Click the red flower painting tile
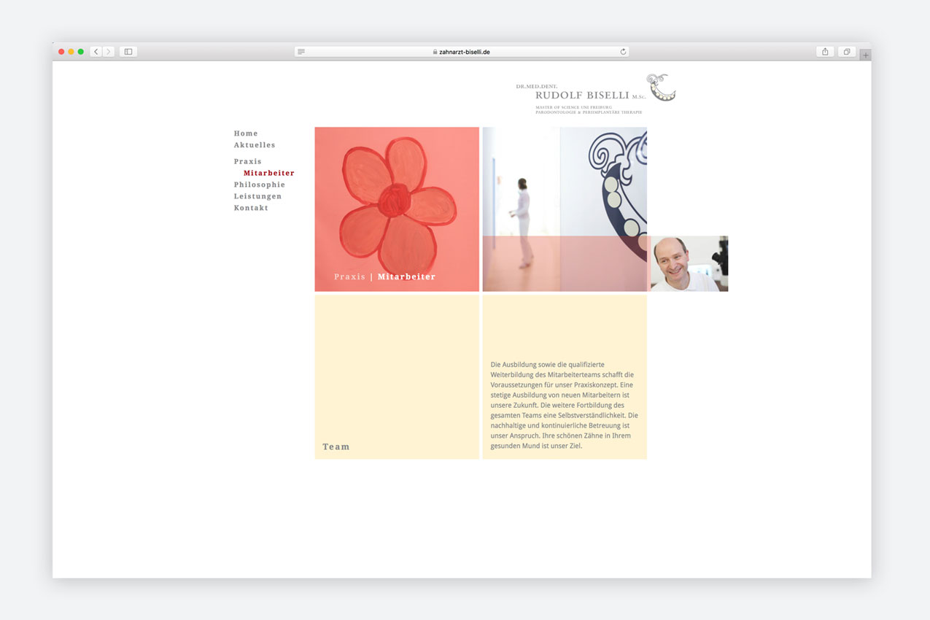Image resolution: width=930 pixels, height=620 pixels. [397, 209]
